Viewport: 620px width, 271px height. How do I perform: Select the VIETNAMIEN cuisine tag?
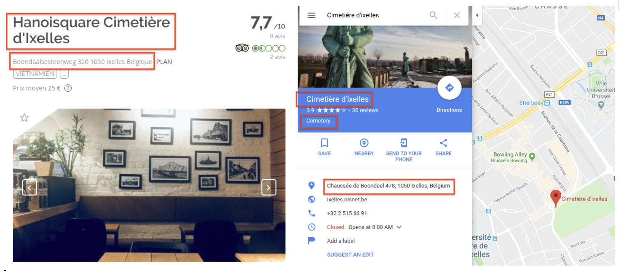point(35,73)
